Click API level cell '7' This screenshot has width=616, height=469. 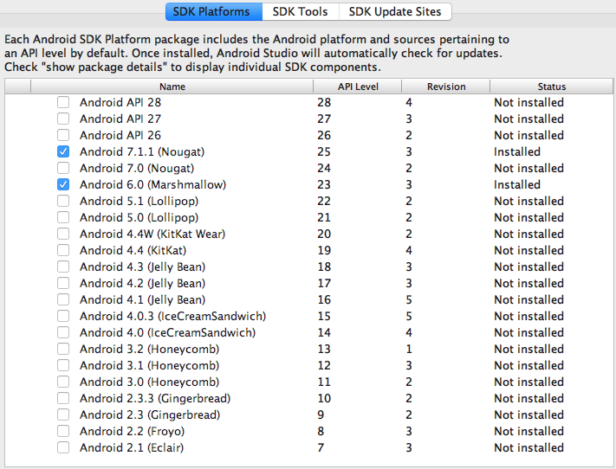(321, 448)
